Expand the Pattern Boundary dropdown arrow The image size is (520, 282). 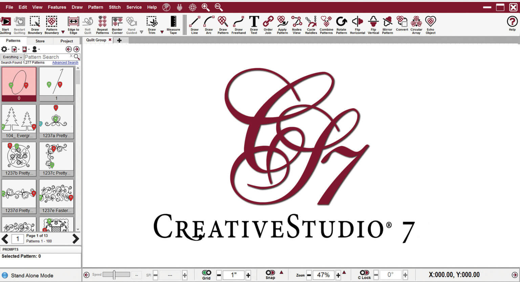pos(63,32)
